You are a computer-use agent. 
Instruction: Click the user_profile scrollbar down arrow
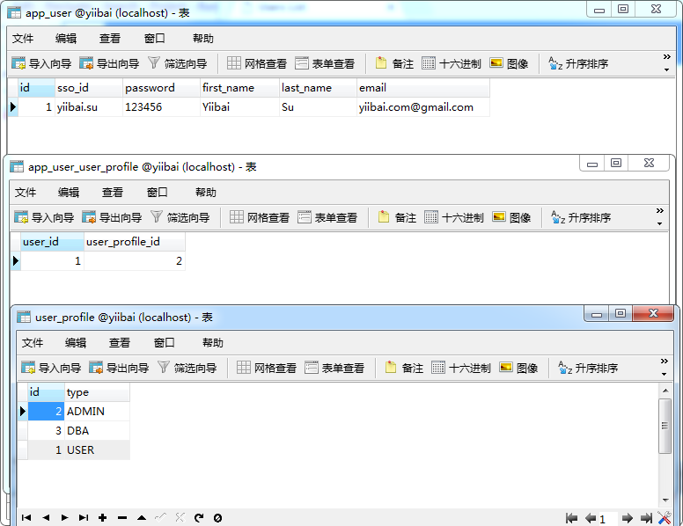[665, 500]
